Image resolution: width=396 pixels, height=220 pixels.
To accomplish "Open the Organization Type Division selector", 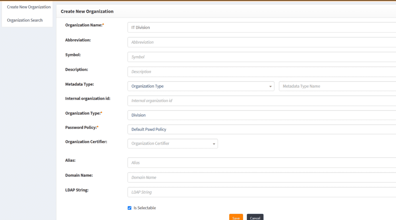I will (x=261, y=115).
